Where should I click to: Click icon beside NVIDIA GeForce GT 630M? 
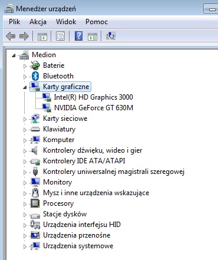47,108
